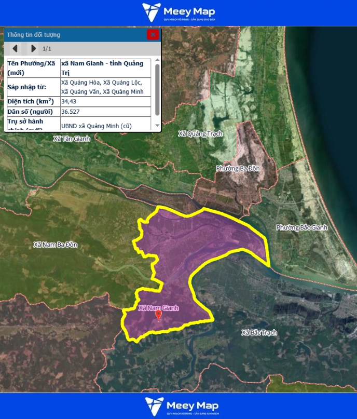Click the Xã Nam Gianh highlighted label

tap(158, 308)
